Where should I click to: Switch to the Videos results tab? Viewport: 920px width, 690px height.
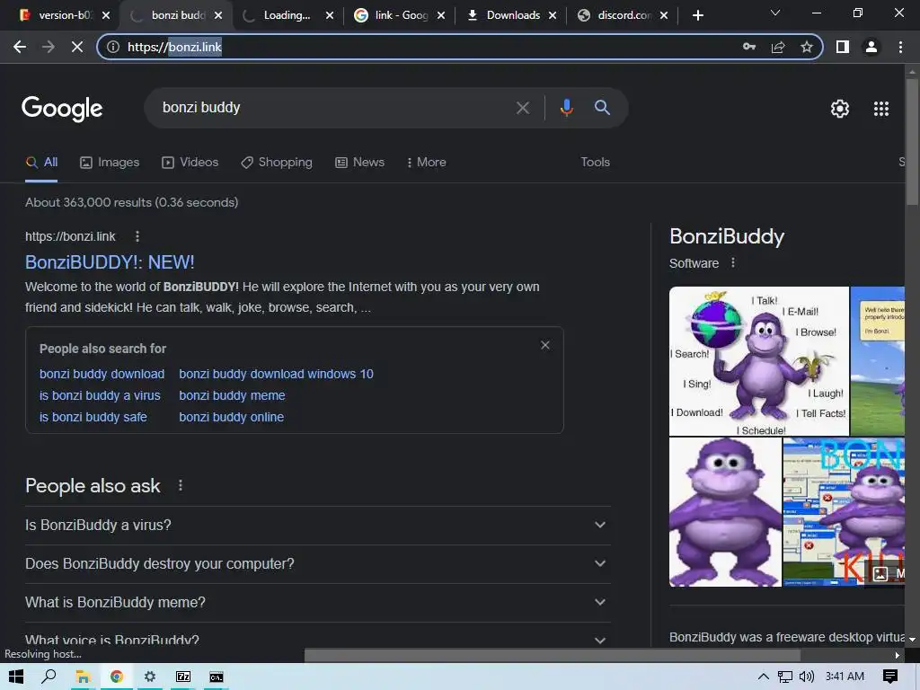pyautogui.click(x=190, y=163)
